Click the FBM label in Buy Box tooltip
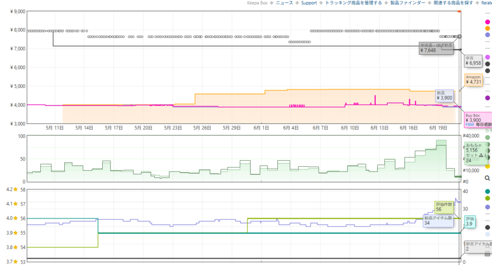 [x=469, y=125]
